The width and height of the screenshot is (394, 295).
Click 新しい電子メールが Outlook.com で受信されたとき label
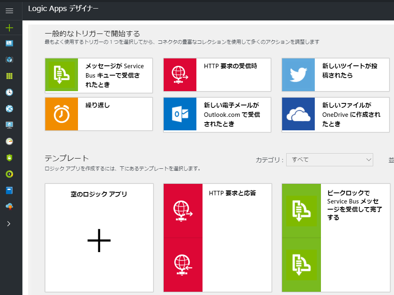tap(232, 114)
